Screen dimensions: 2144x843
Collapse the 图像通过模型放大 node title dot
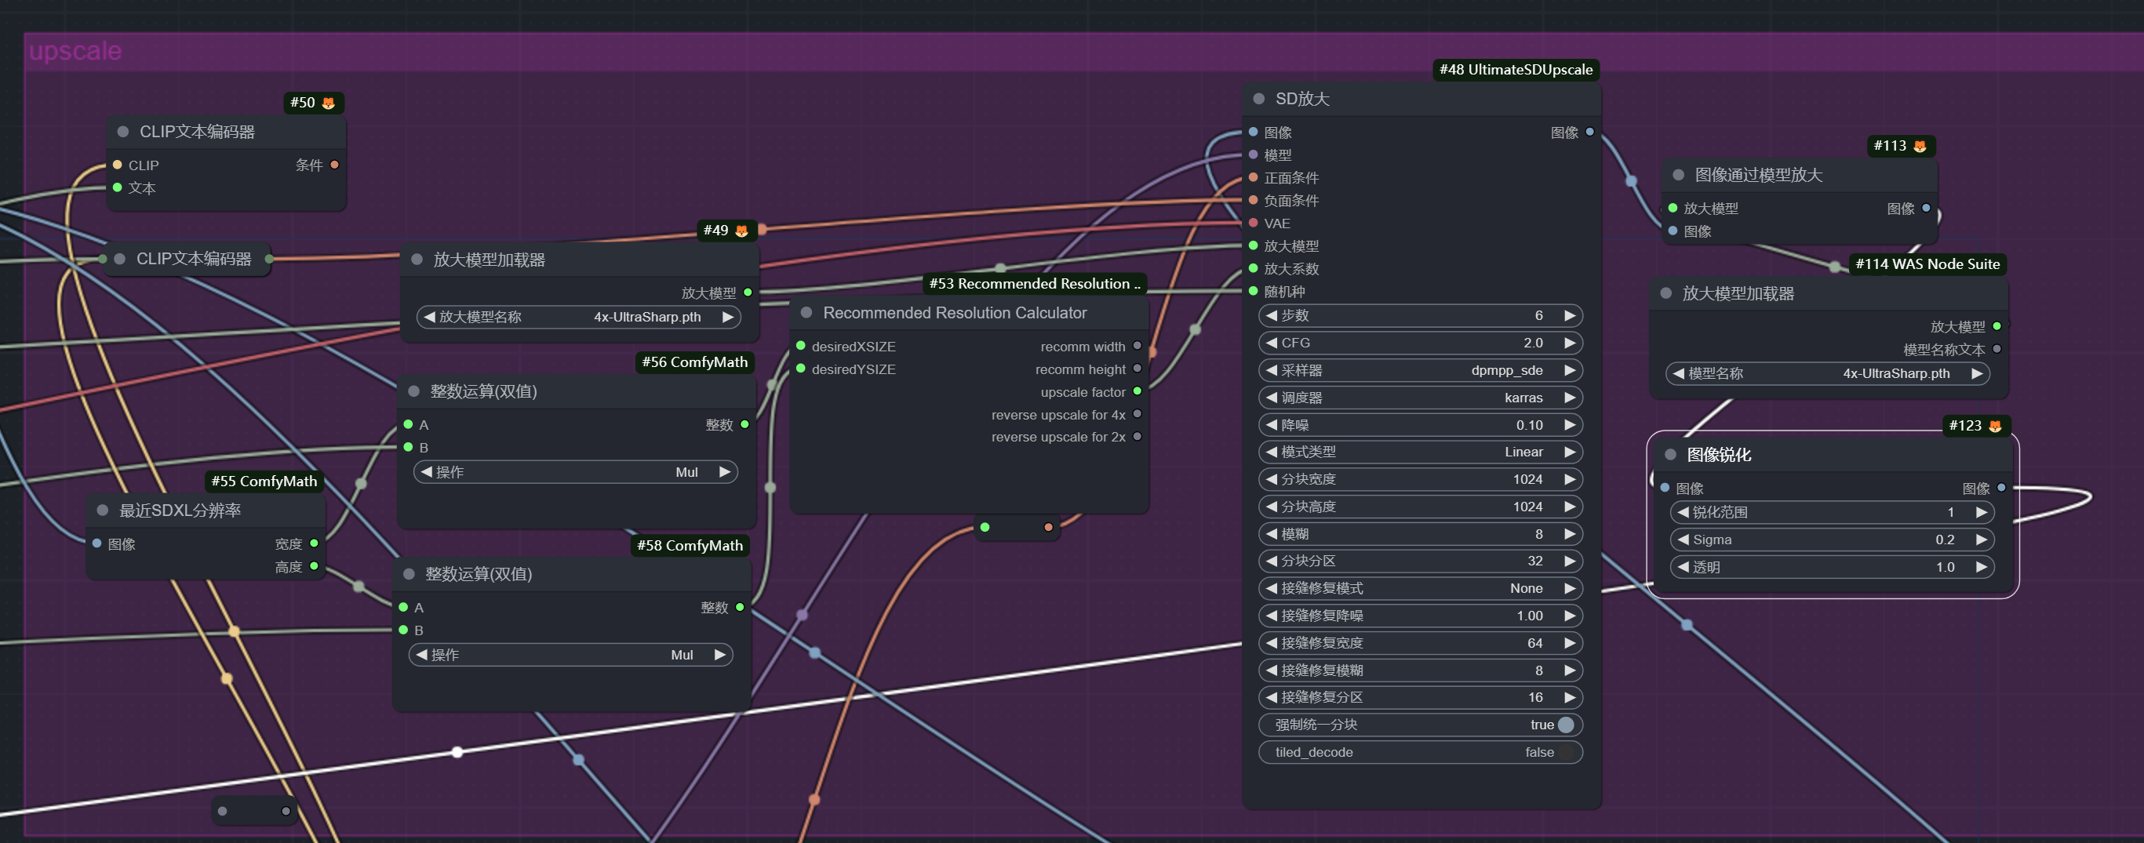coord(1678,175)
